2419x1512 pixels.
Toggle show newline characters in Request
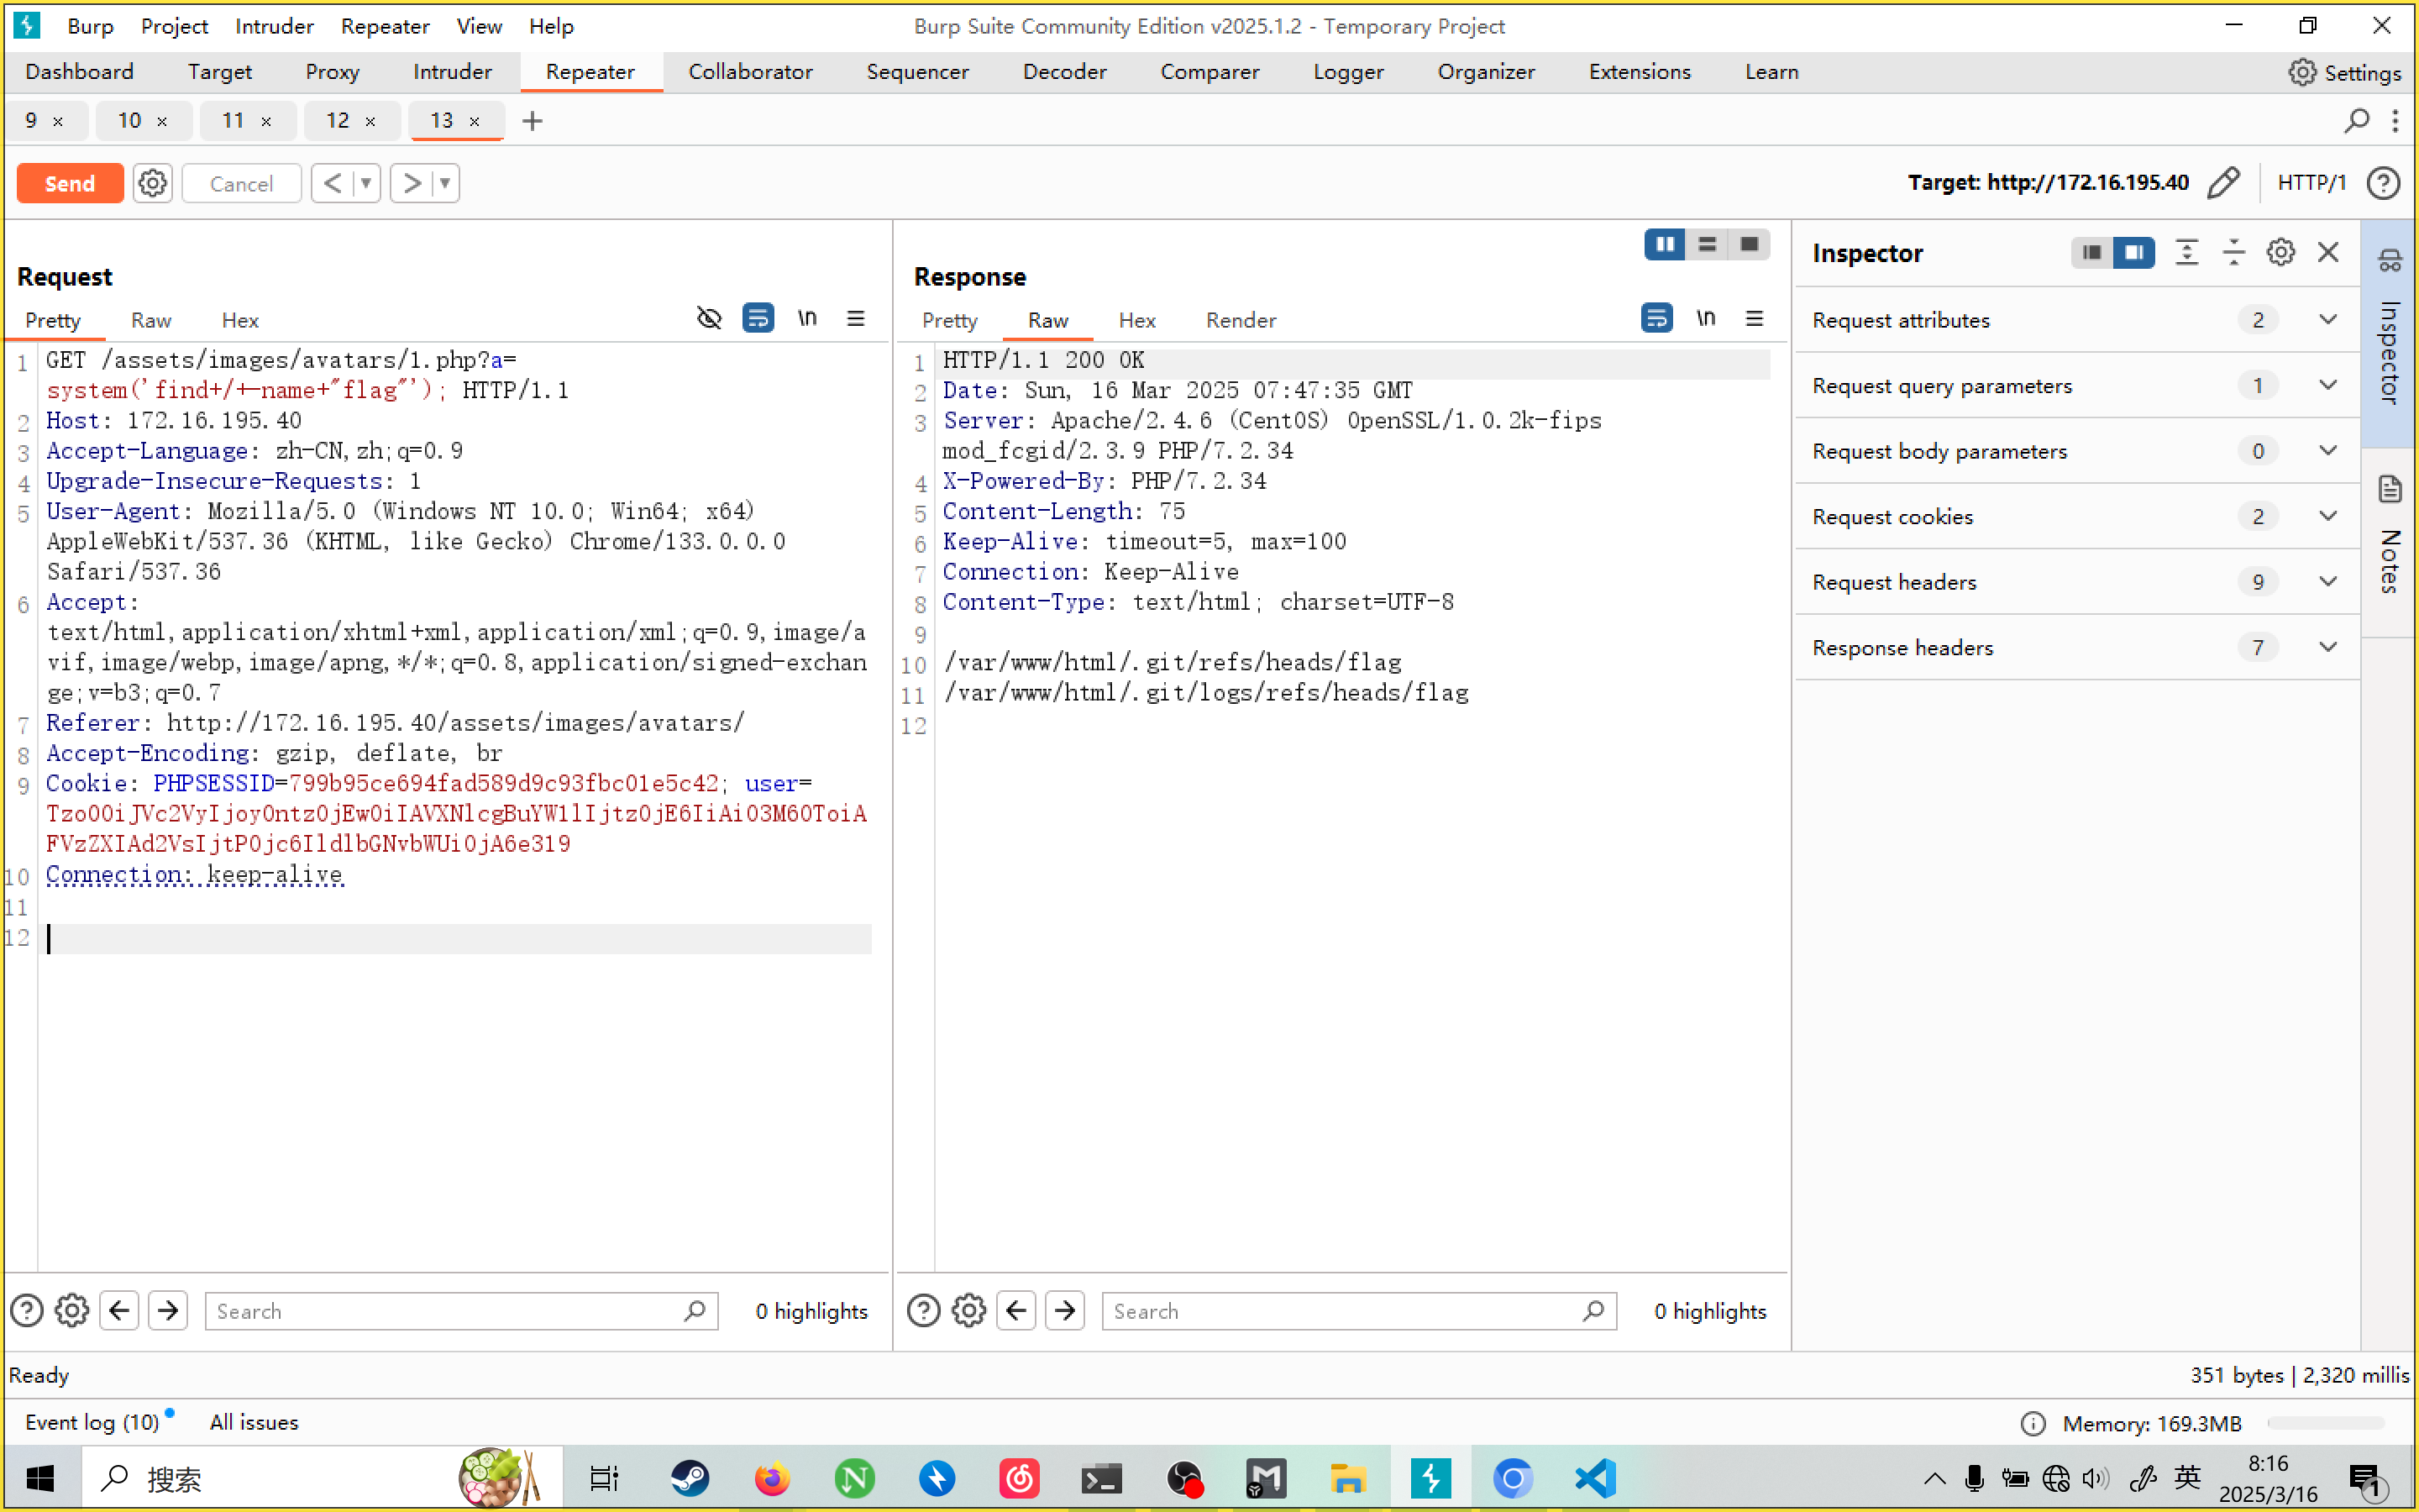(808, 319)
